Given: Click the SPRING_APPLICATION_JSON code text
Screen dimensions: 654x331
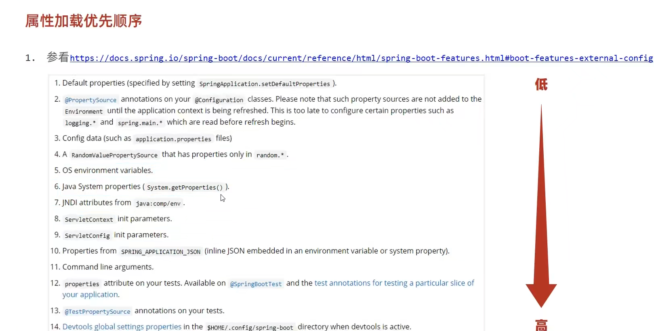Looking at the screenshot, I should tap(161, 251).
